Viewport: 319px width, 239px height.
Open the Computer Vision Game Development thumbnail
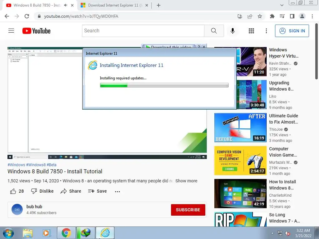point(240,161)
